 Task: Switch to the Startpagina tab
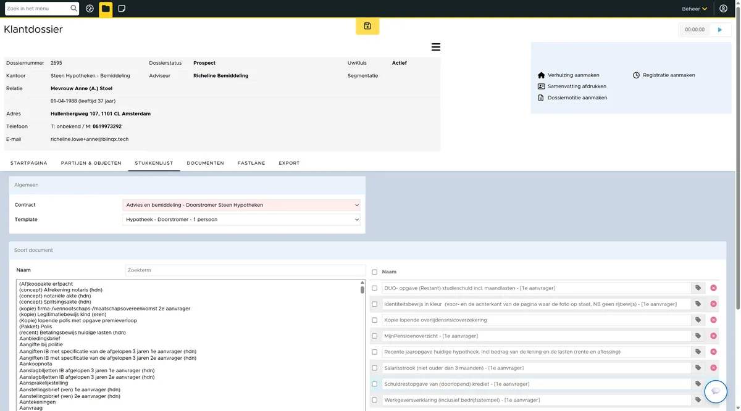[29, 163]
